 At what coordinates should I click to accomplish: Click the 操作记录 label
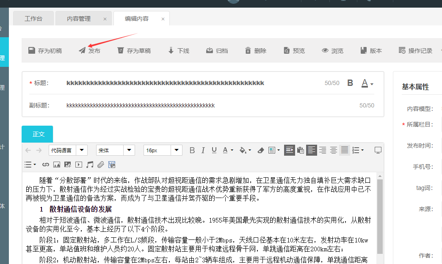420,51
